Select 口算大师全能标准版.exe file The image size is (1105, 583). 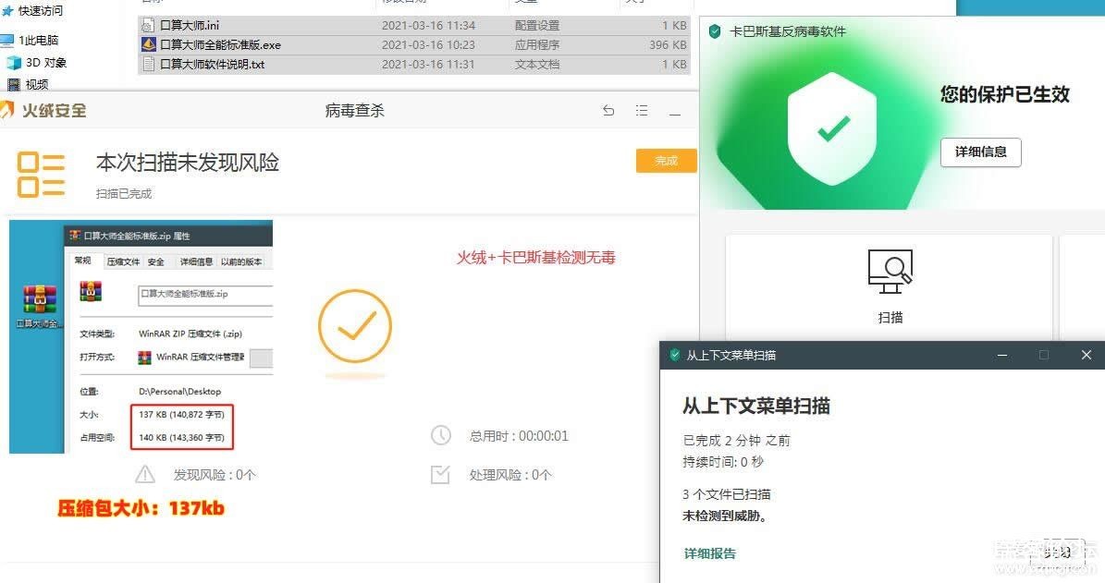pos(414,44)
